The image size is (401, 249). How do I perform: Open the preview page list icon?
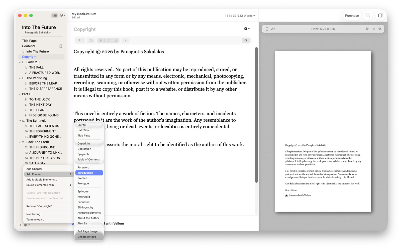click(373, 29)
